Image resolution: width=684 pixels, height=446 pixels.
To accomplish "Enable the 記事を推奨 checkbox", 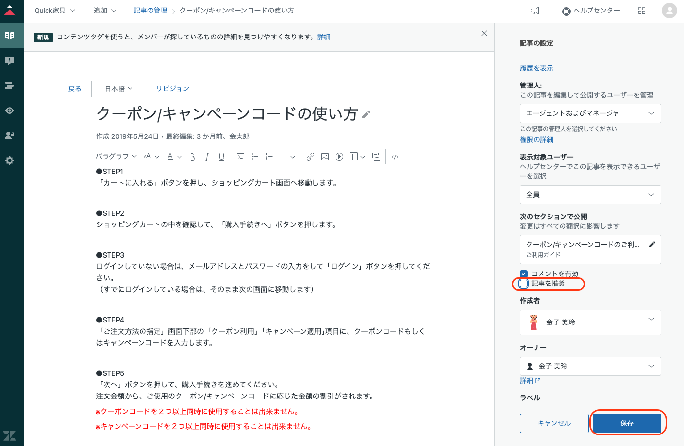I will [523, 284].
